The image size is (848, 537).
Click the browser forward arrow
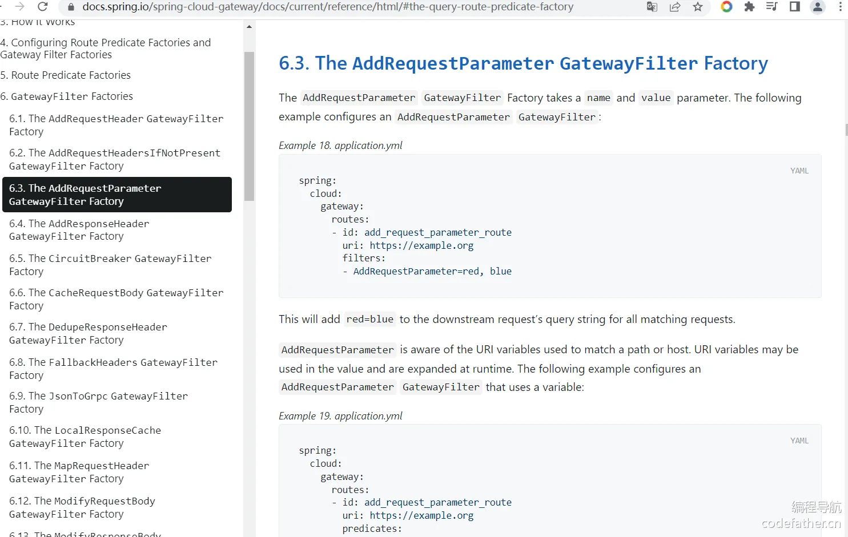[x=20, y=6]
